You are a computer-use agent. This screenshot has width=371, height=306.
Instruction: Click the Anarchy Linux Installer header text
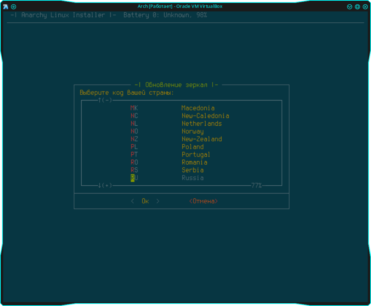click(63, 15)
